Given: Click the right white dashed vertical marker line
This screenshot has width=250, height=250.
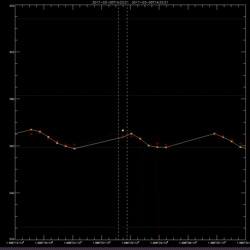Looking at the screenshot, I should [127, 122].
